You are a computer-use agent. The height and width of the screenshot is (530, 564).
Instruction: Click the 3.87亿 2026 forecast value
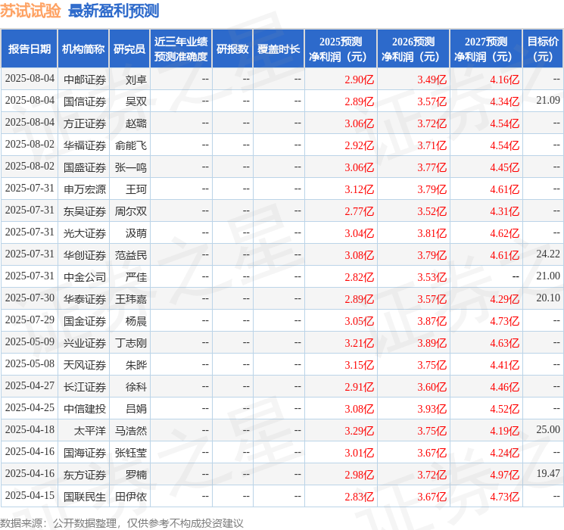[432, 321]
